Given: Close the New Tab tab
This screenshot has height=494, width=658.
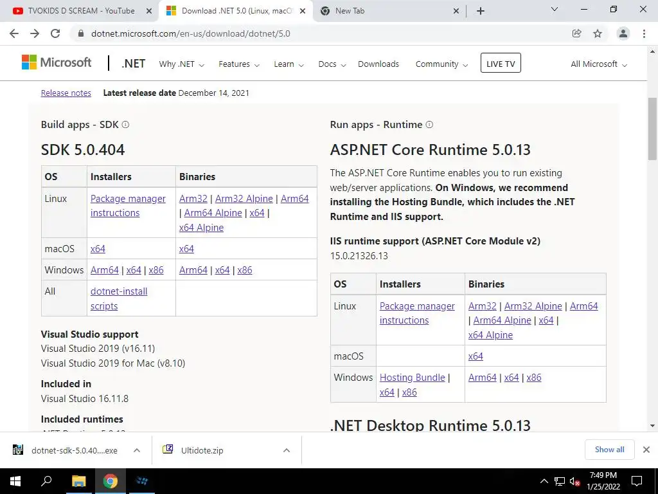Looking at the screenshot, I should pyautogui.click(x=457, y=11).
